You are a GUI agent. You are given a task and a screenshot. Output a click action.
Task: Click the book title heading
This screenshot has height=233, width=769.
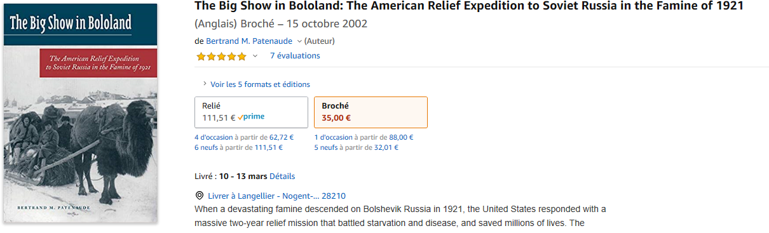coord(469,6)
